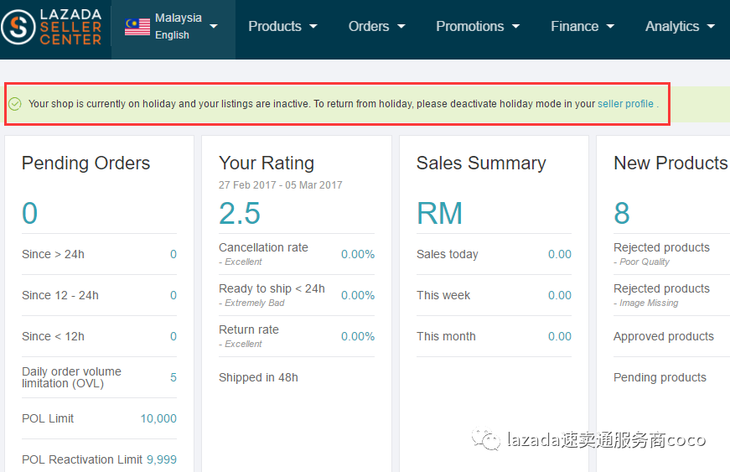
Task: Click the Cancellation rate 0.00% value
Action: [x=358, y=254]
